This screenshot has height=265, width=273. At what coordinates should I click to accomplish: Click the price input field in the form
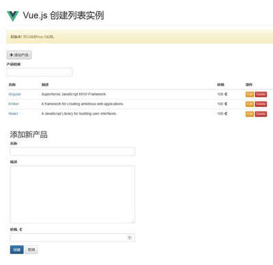72,238
